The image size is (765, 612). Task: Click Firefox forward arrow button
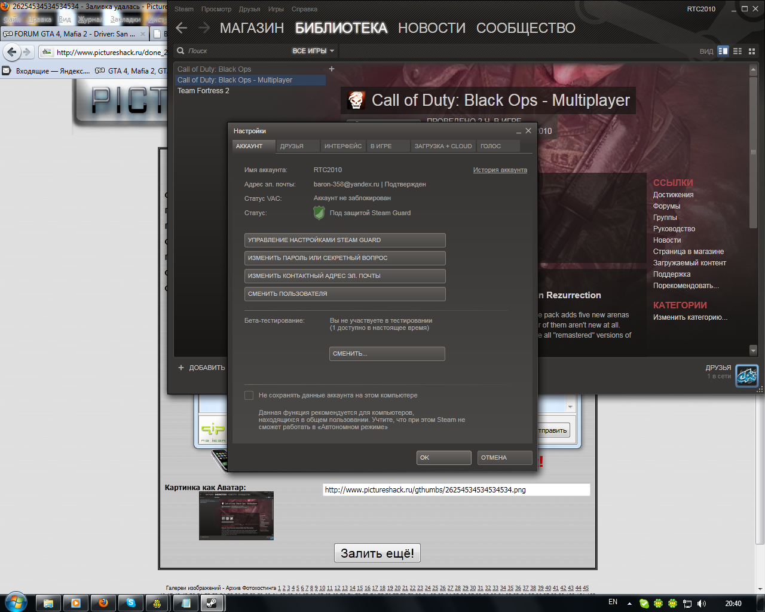(26, 52)
